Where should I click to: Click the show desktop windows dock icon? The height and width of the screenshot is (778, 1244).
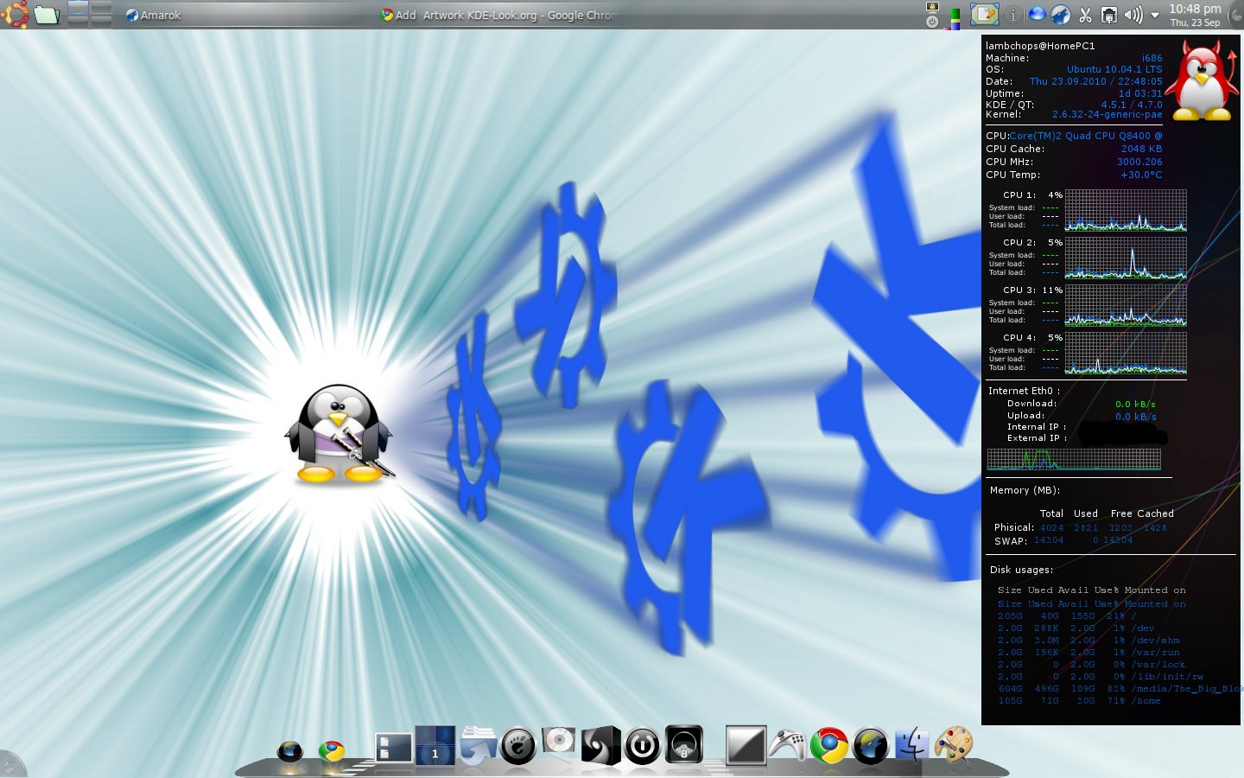coord(393,747)
